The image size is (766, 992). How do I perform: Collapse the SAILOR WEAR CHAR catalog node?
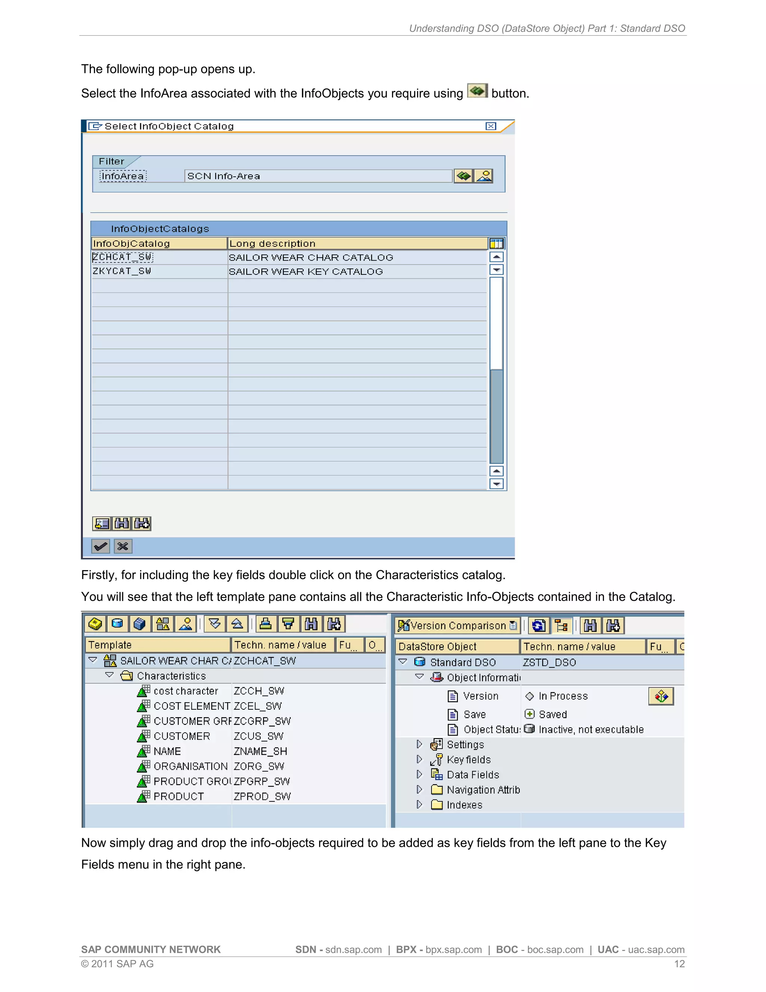coord(93,660)
